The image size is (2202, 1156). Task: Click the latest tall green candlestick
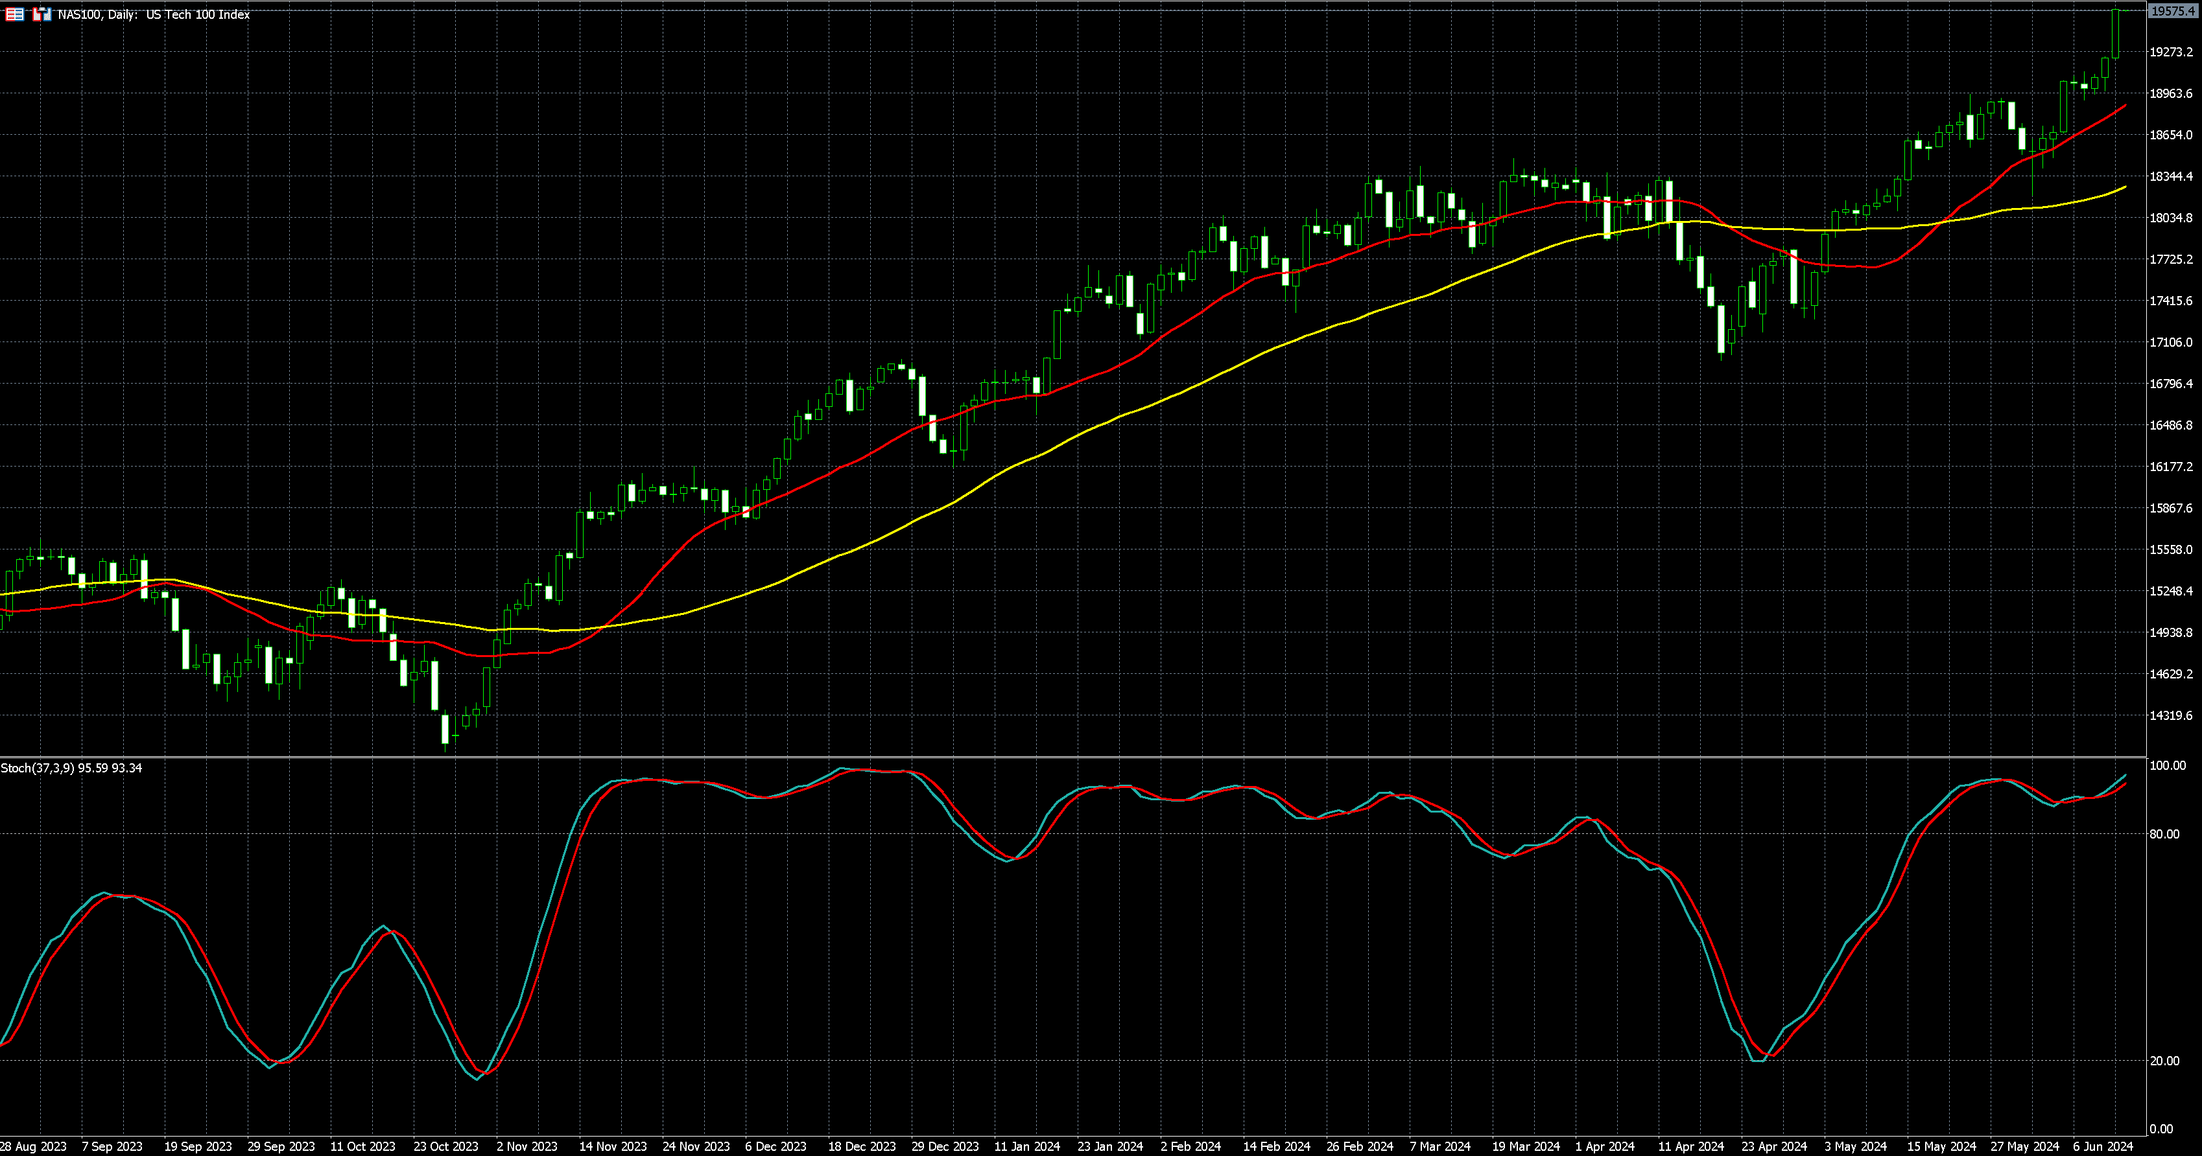coord(2115,34)
